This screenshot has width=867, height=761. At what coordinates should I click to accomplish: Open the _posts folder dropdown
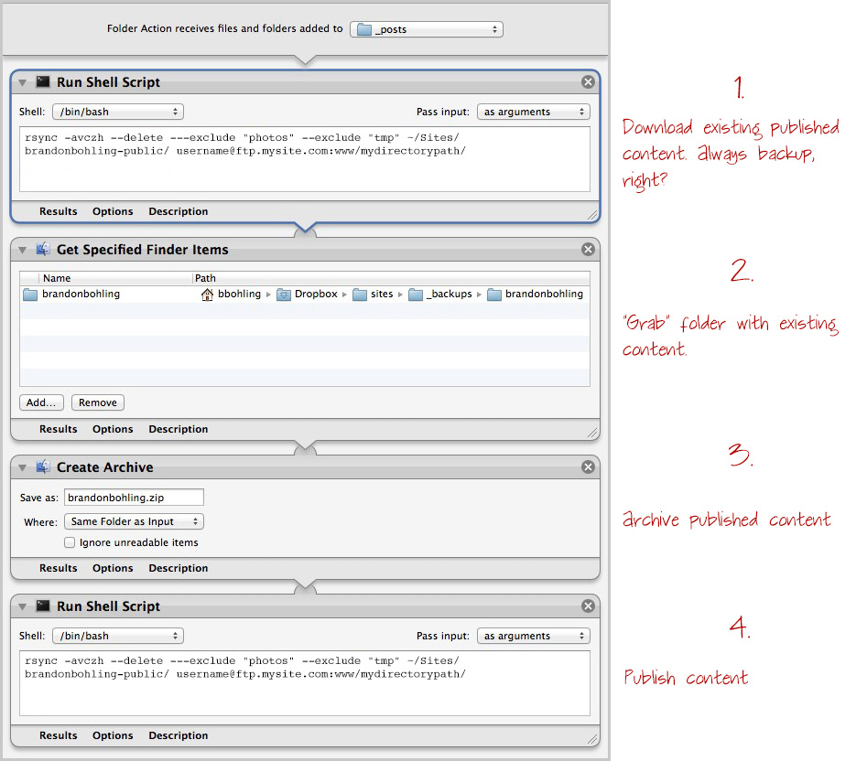(x=426, y=28)
